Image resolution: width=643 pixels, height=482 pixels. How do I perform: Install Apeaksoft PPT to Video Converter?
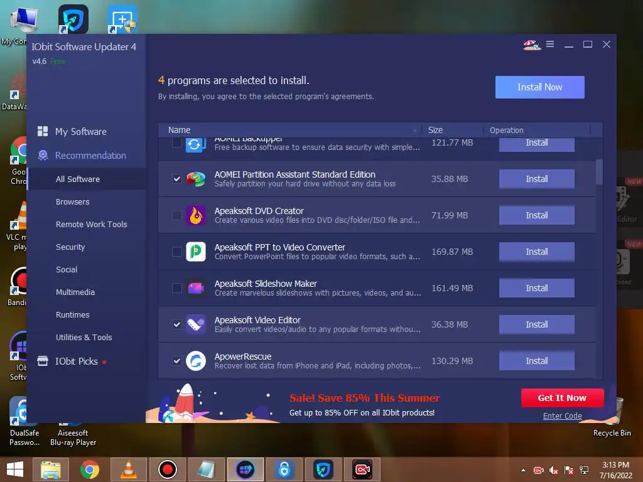[x=536, y=252]
